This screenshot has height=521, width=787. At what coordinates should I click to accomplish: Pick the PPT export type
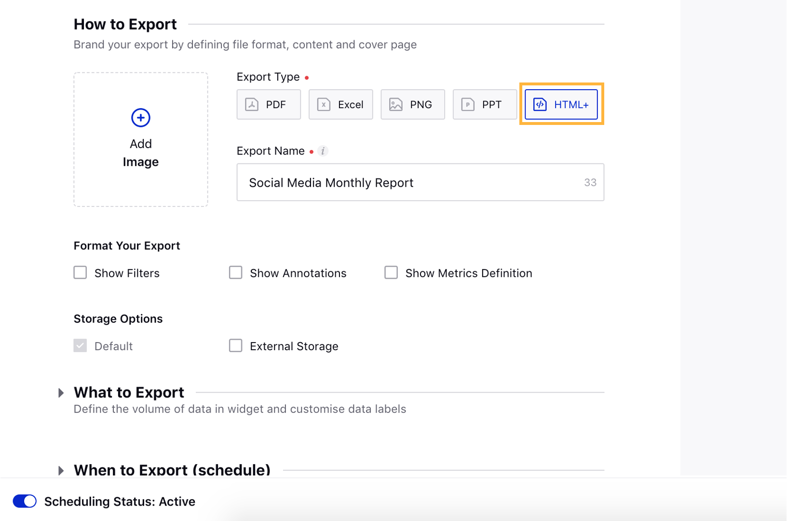tap(484, 105)
